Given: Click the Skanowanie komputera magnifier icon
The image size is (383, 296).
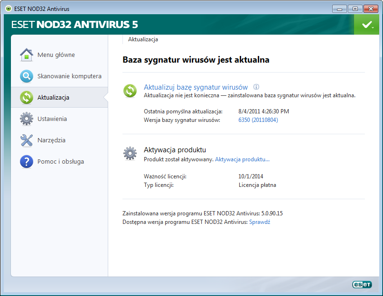Looking at the screenshot, I should pyautogui.click(x=27, y=76).
